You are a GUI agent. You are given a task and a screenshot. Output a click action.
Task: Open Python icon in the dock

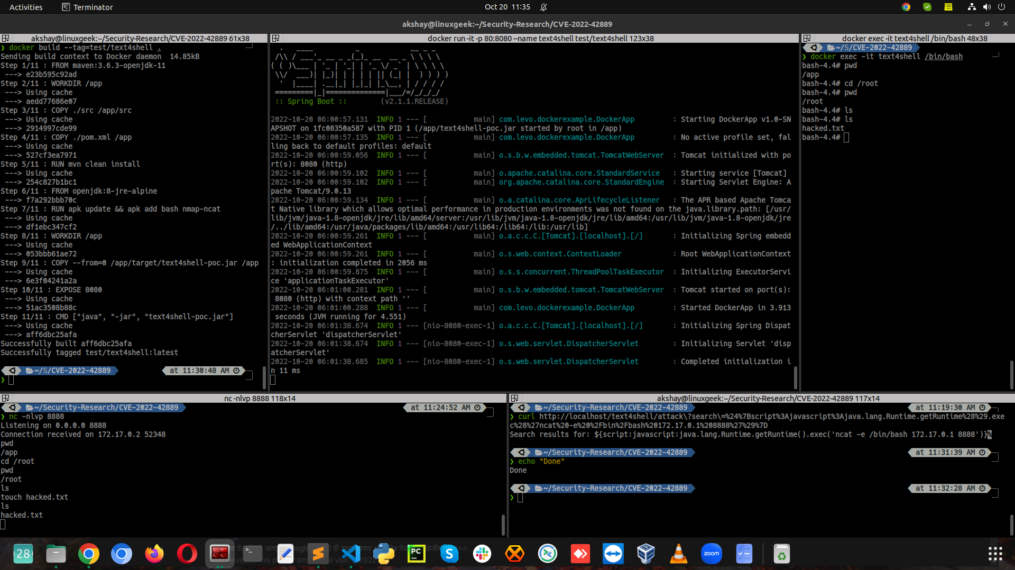point(384,554)
